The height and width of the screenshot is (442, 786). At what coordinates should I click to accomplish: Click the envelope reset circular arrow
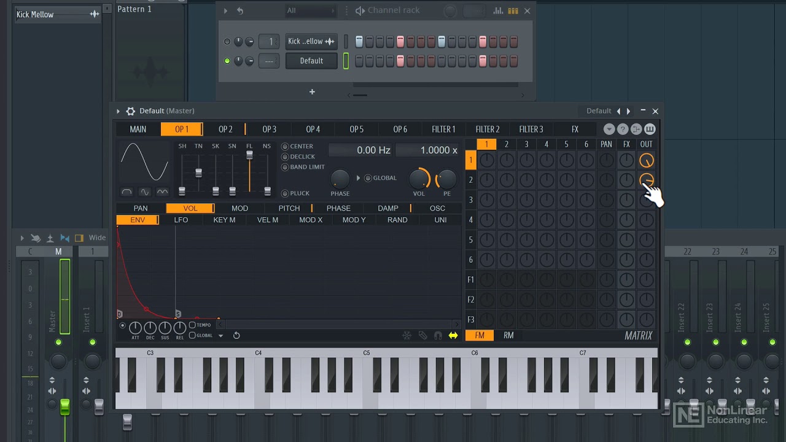[x=236, y=335]
